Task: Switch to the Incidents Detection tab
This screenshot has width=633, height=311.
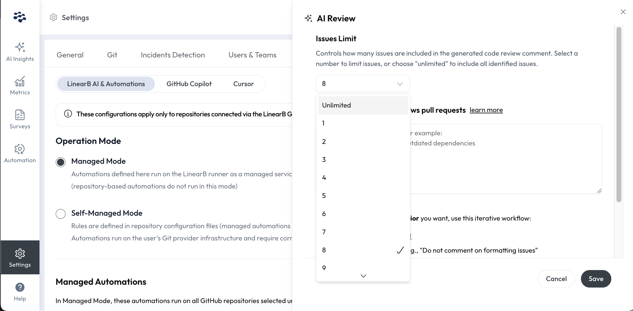Action: tap(173, 55)
